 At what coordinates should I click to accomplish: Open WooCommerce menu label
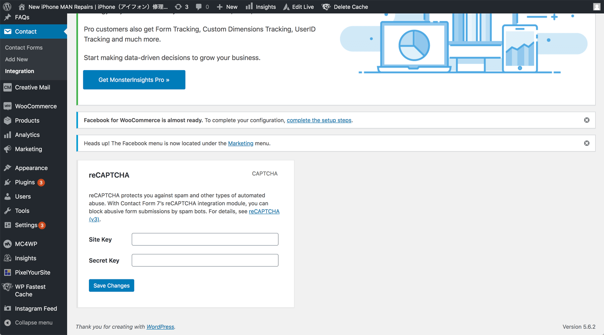click(36, 106)
